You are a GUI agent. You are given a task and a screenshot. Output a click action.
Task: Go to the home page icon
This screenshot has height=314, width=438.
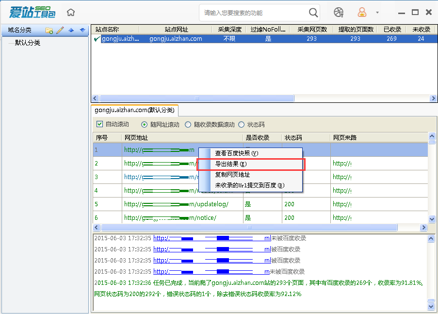(71, 13)
